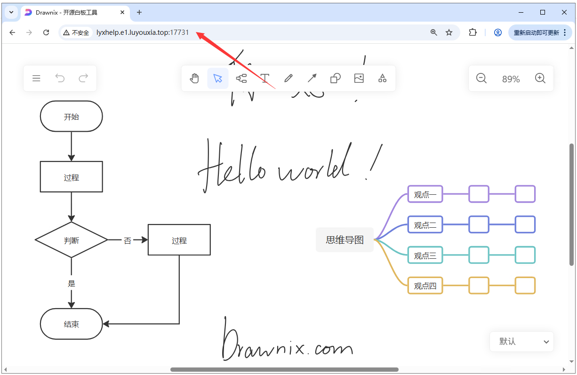Go back to the previous page
Viewport: 577px width, 375px height.
(13, 32)
